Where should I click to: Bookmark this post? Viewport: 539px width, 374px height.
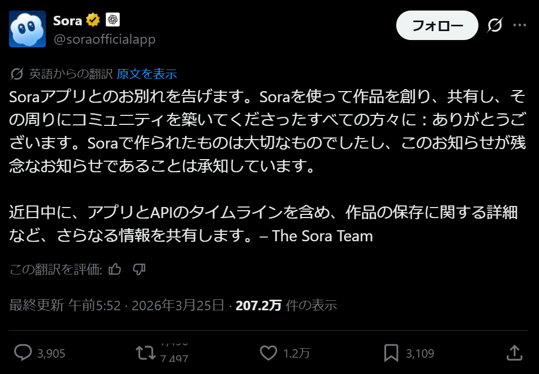pos(391,353)
